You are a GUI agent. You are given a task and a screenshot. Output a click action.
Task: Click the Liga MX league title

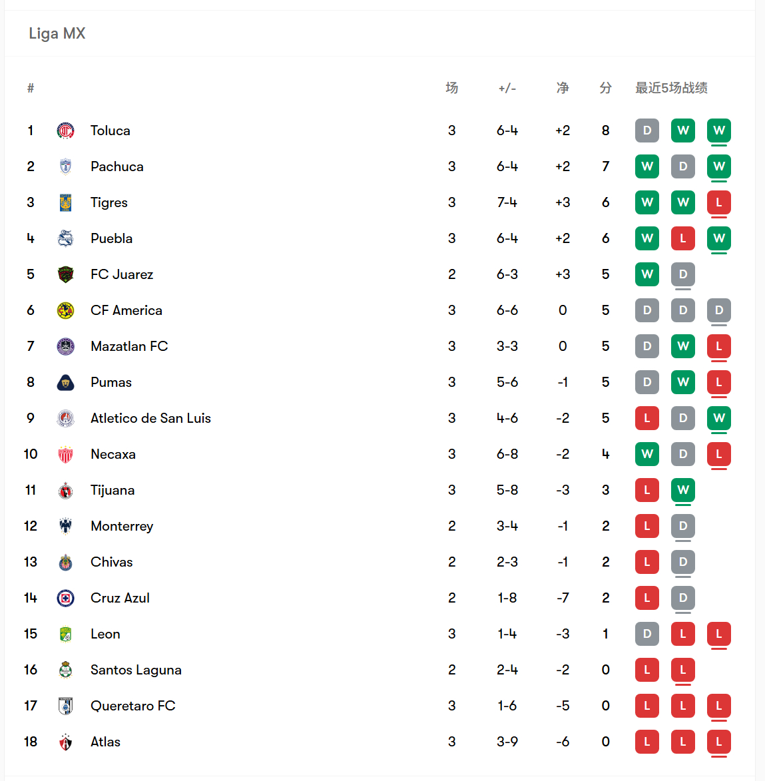[57, 33]
